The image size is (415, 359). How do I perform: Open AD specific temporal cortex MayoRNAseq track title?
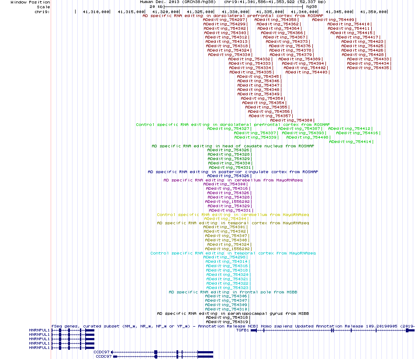pyautogui.click(x=233, y=223)
